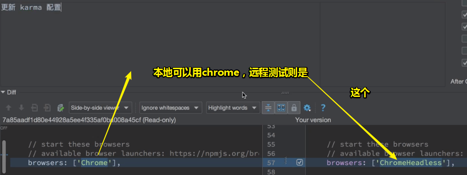This screenshot has width=467, height=175.
Task: Click line number 54 in gutter
Action: tap(271, 135)
